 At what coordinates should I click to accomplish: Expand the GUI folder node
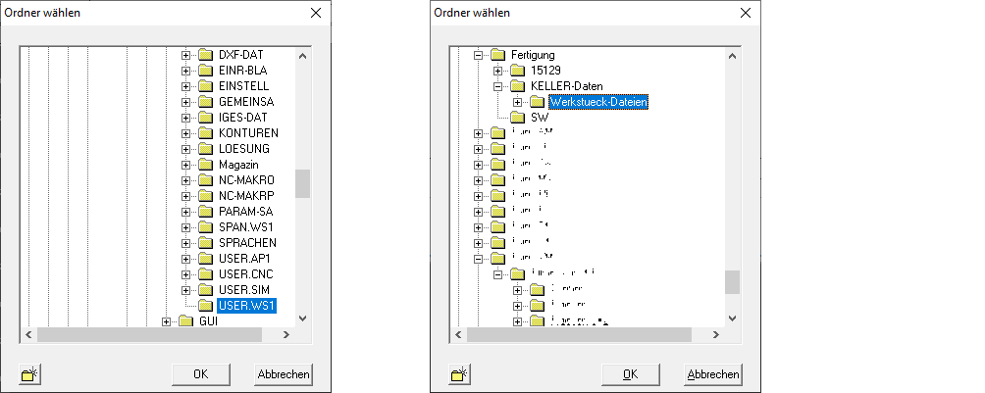[167, 321]
